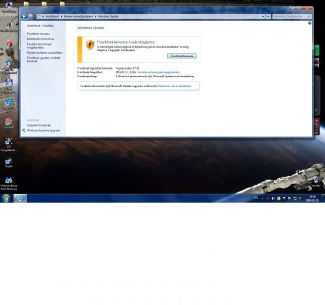Click the Control Panel search field
This screenshot has width=325, height=305.
click(x=292, y=16)
